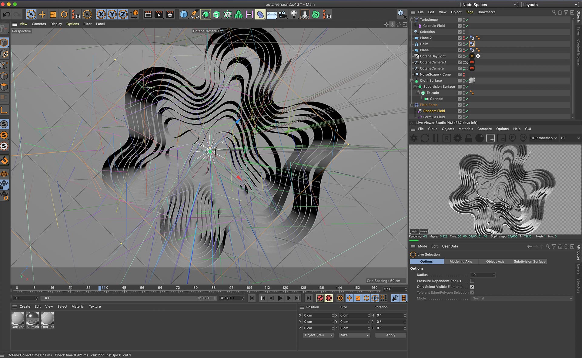Click the Octane Live Viewer settings gear
This screenshot has height=358, width=582.
click(457, 138)
